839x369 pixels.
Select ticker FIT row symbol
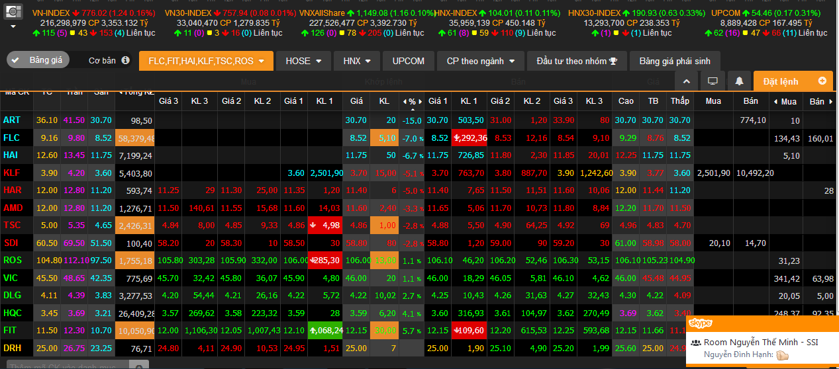tap(10, 330)
